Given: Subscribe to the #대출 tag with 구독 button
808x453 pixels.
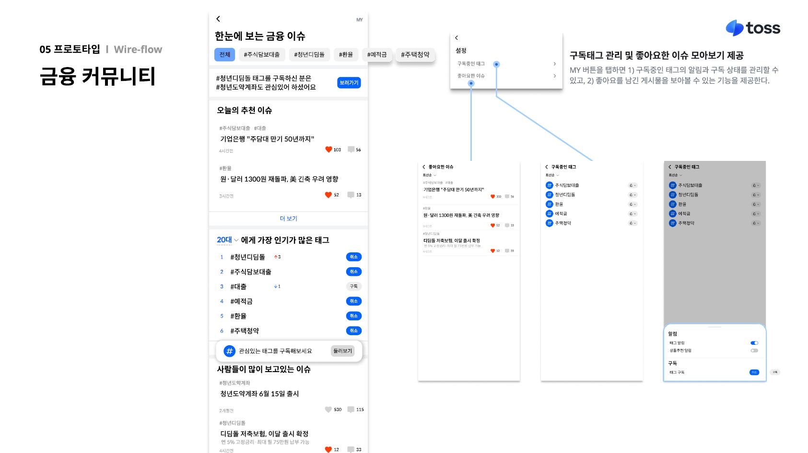Looking at the screenshot, I should [x=353, y=286].
